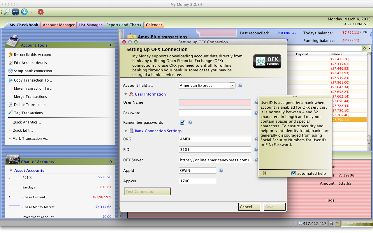Click the Cancel button
Screen dimensions: 373x233
(x=249, y=207)
